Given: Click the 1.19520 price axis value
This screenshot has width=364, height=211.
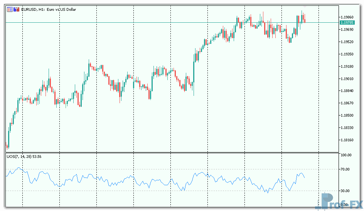Looking at the screenshot, I should 347,42.
